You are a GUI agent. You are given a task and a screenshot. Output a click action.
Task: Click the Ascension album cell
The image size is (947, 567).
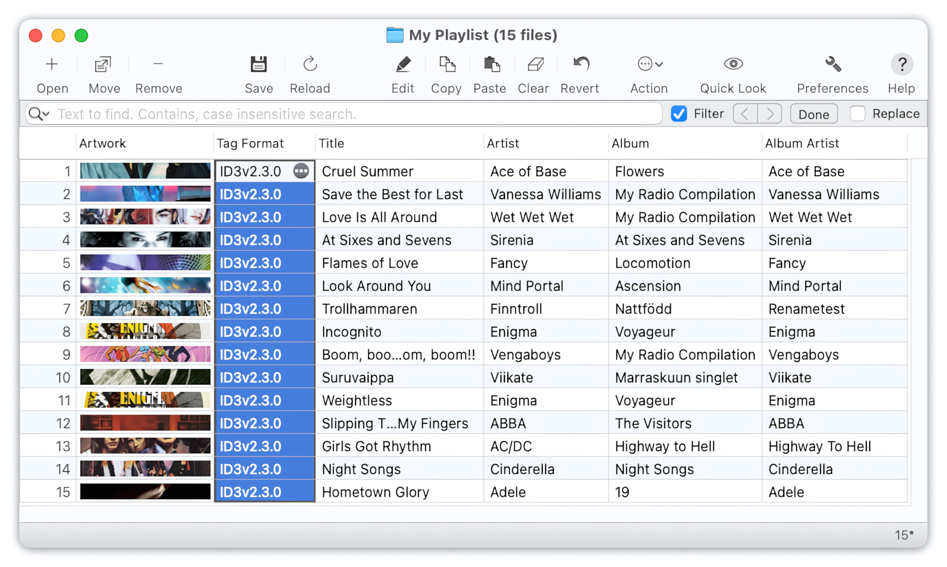(x=685, y=286)
